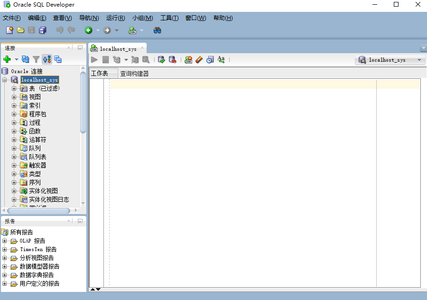
Task: Click the binoculars Find Database Object icon
Action: [x=158, y=30]
